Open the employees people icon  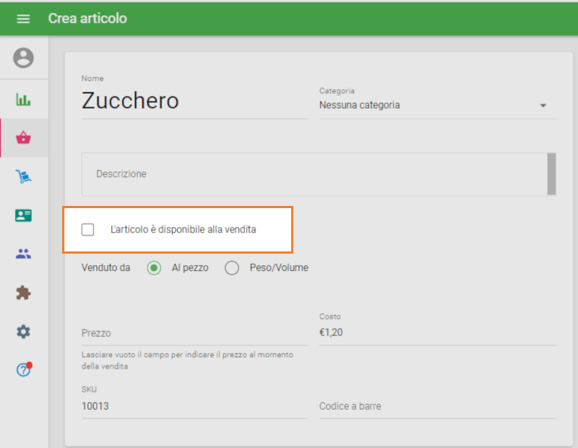click(x=24, y=254)
